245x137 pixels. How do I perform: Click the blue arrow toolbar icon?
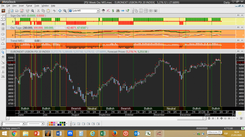pos(123,11)
